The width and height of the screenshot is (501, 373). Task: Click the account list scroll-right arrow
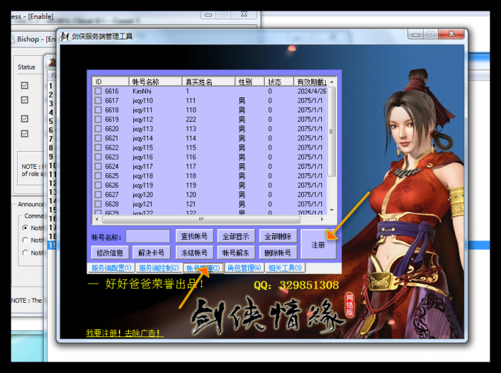[x=322, y=219]
